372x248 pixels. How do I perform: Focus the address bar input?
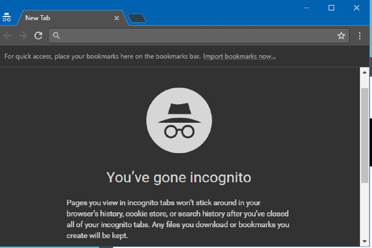point(199,36)
